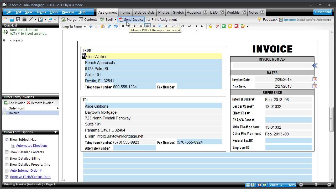This screenshot has width=336, height=189.
Task: Open calendar picker for Due Date
Action: [315, 86]
